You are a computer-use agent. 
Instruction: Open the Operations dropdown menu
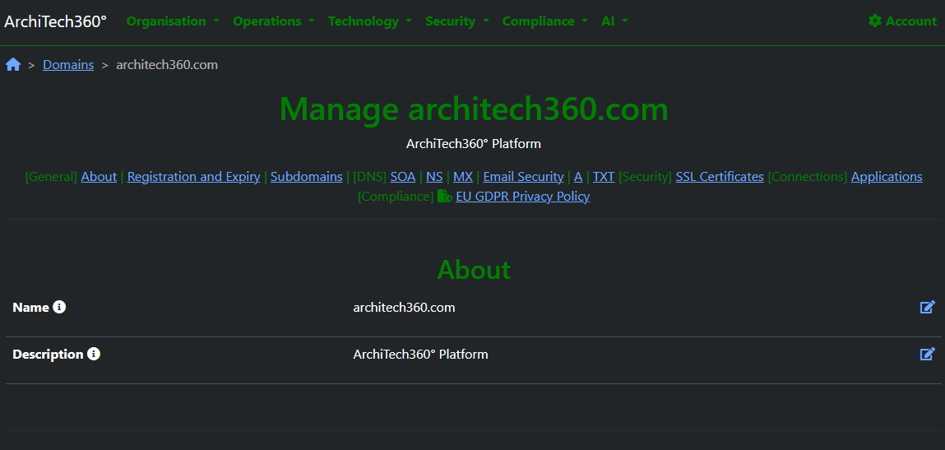point(273,21)
